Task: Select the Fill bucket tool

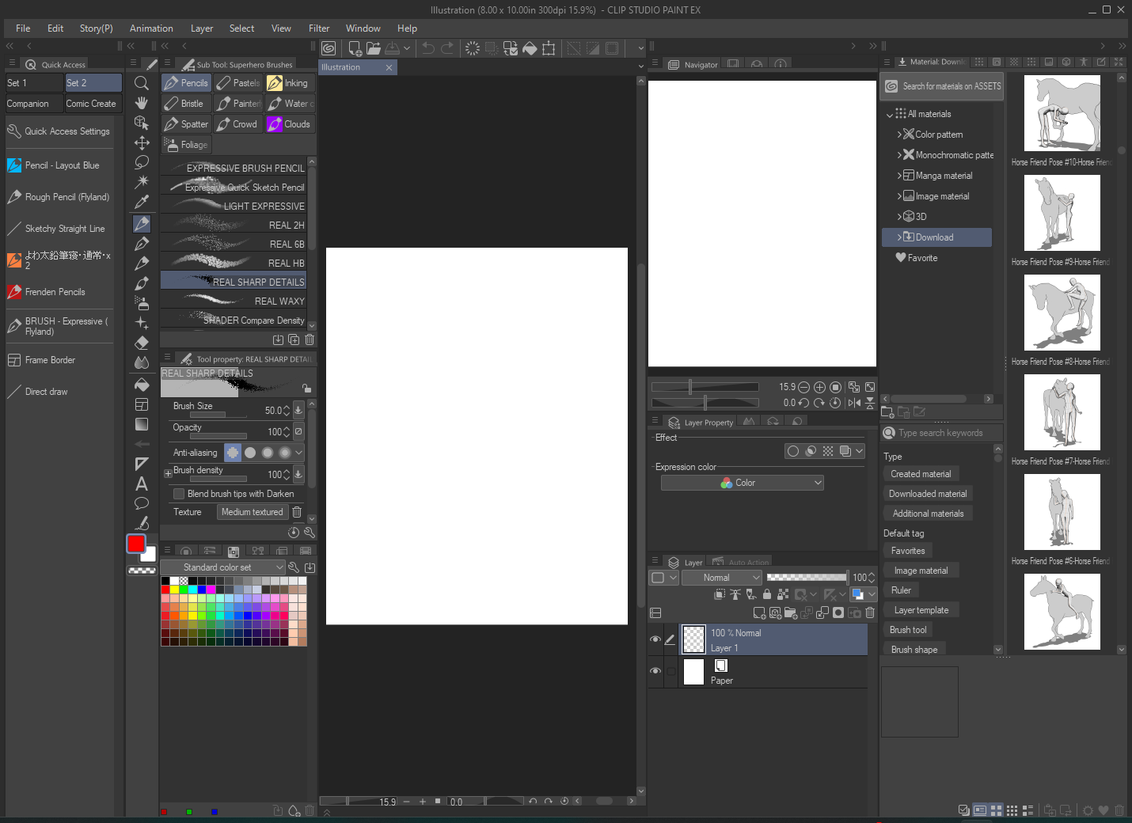Action: coord(142,385)
